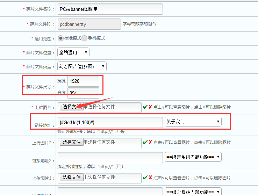Open 绑定系统内部功能 dropdown for 链接地址2

click(x=193, y=157)
